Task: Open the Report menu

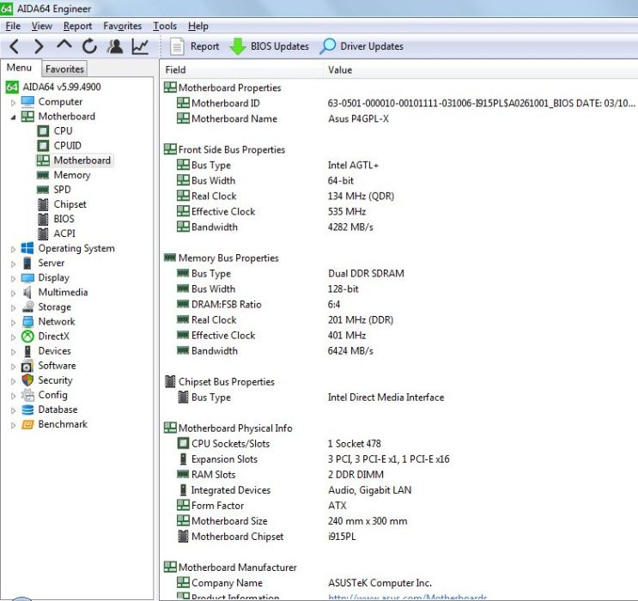Action: point(78,26)
